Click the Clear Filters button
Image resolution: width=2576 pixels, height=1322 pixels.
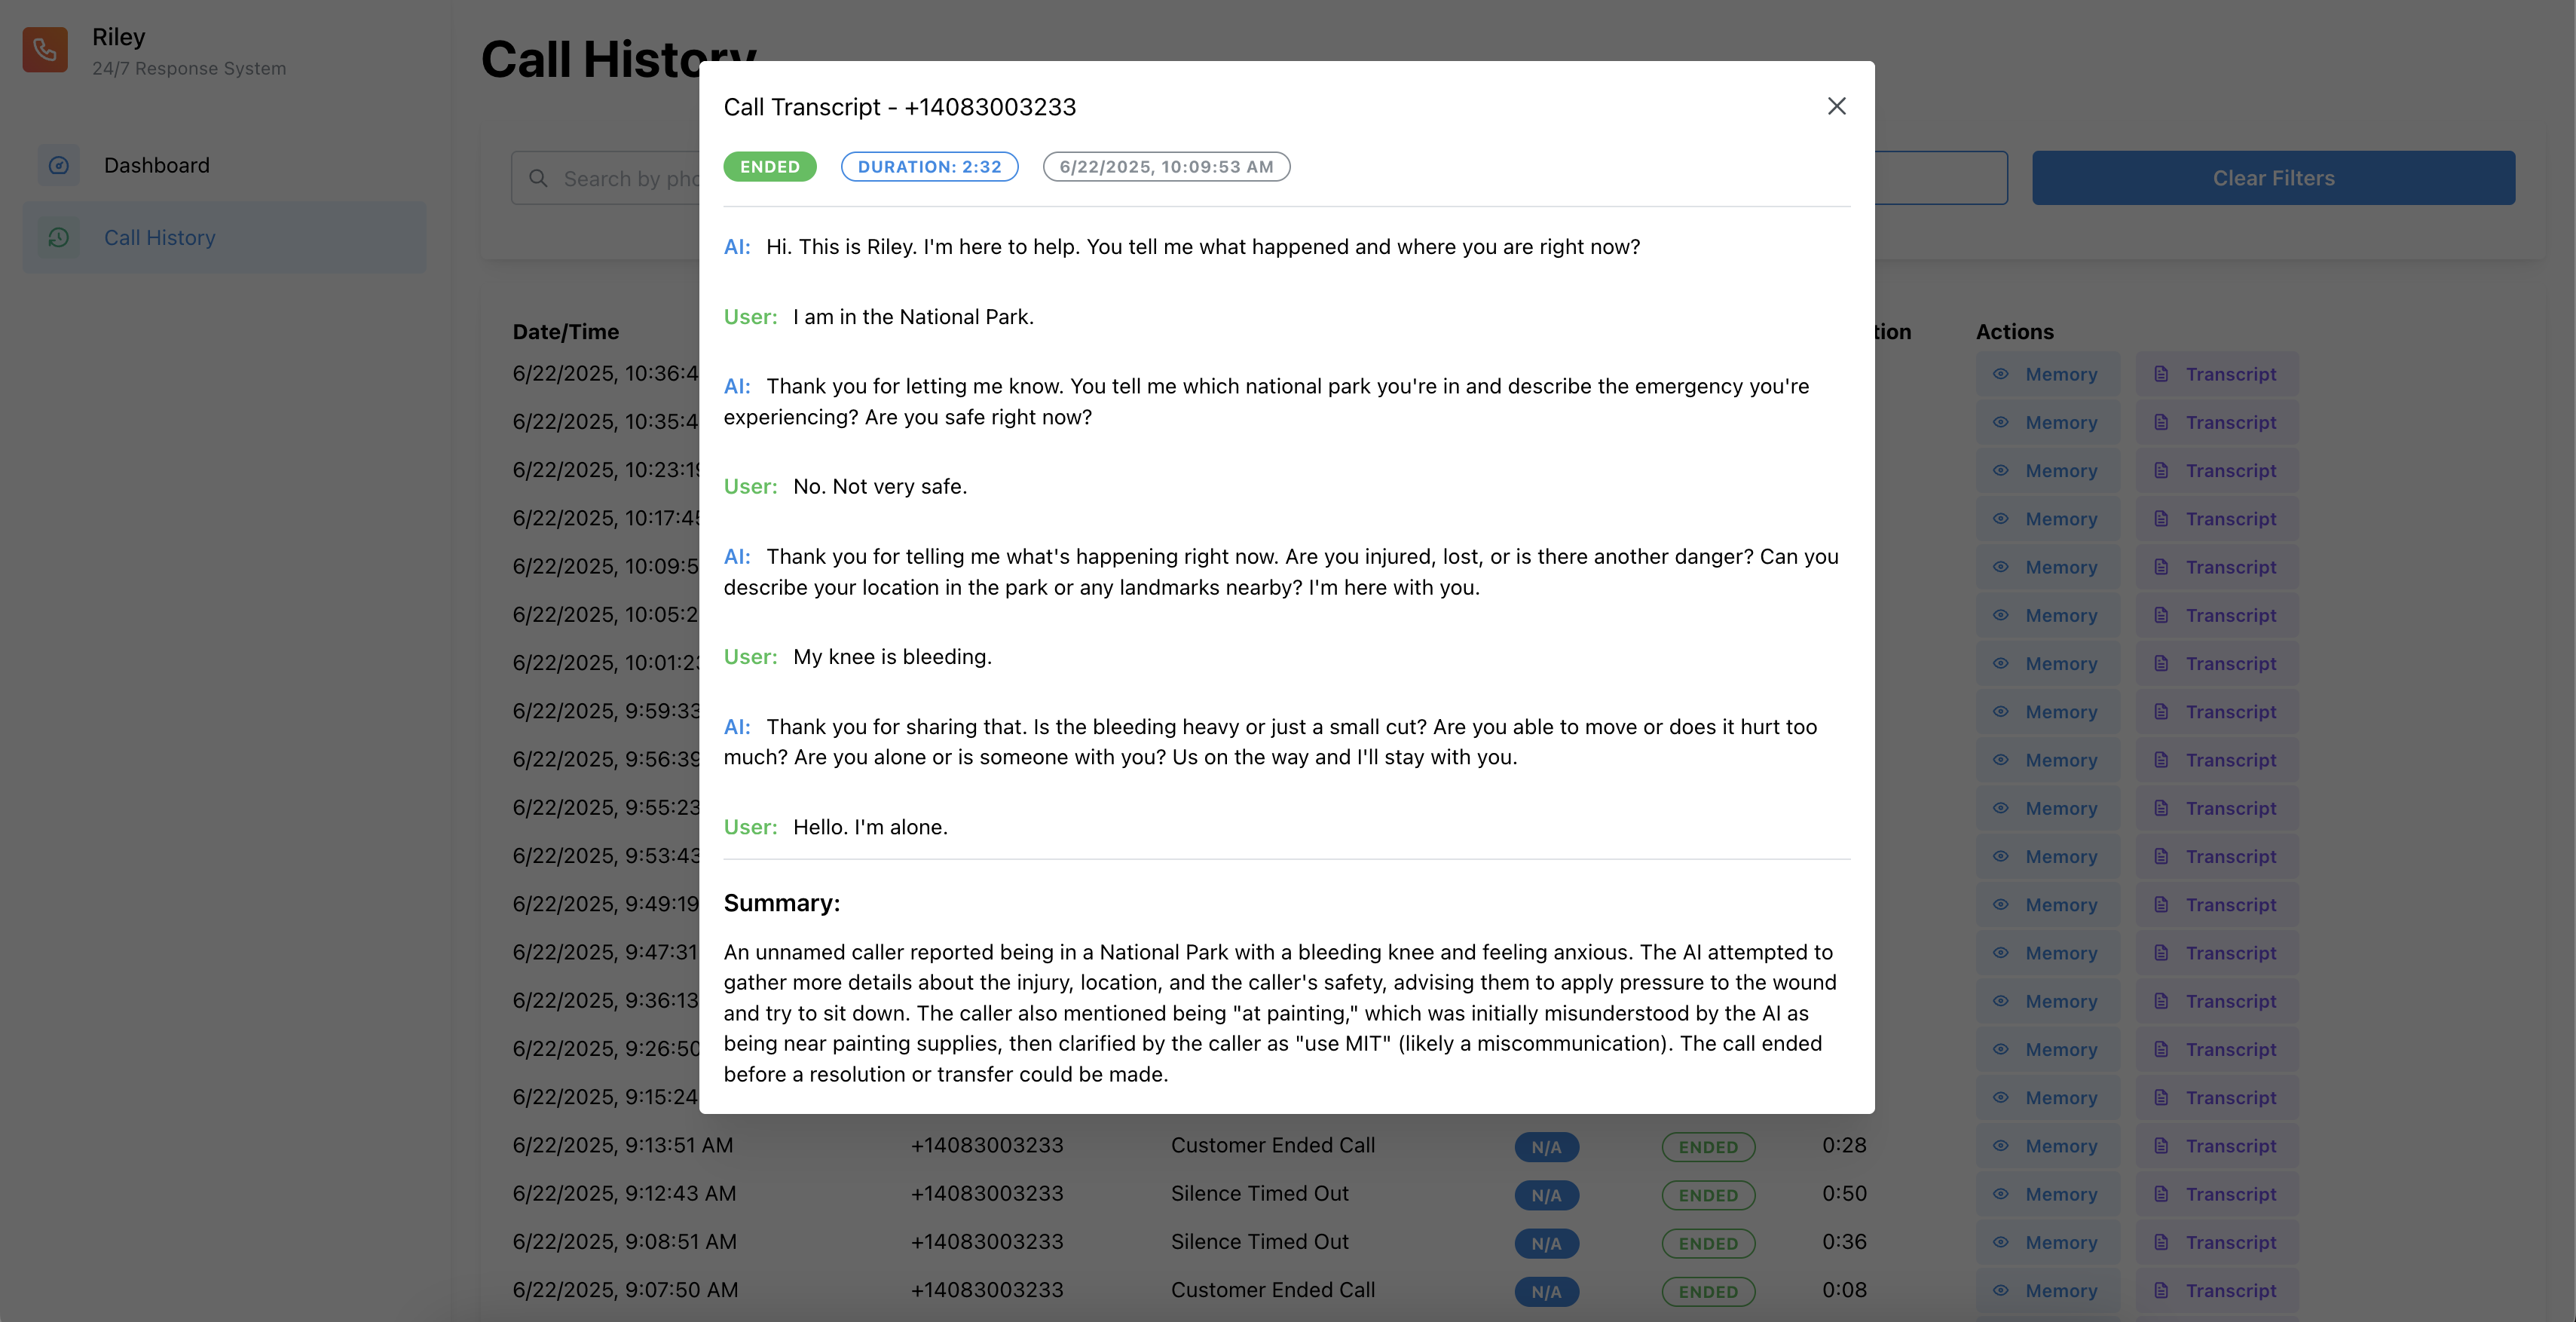tap(2273, 178)
